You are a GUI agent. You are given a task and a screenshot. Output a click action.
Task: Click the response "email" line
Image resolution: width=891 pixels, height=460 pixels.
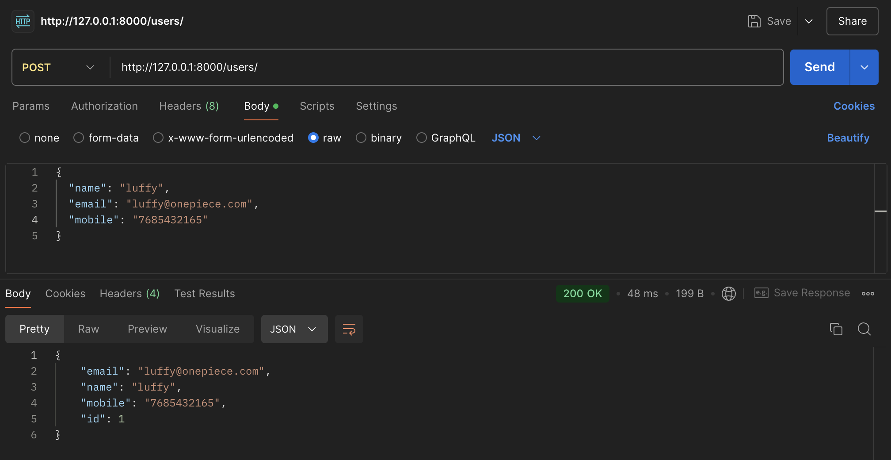[175, 371]
